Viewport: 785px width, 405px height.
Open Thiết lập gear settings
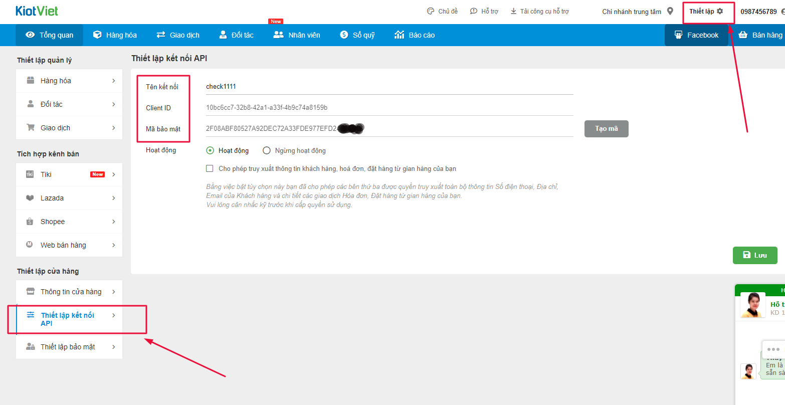[706, 11]
